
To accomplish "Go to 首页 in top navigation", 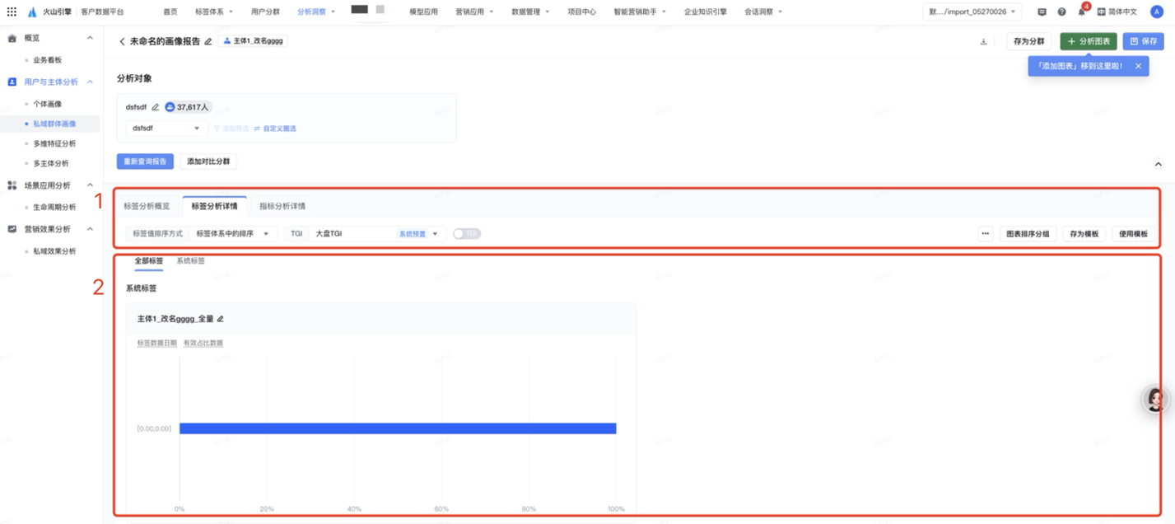I will click(170, 12).
